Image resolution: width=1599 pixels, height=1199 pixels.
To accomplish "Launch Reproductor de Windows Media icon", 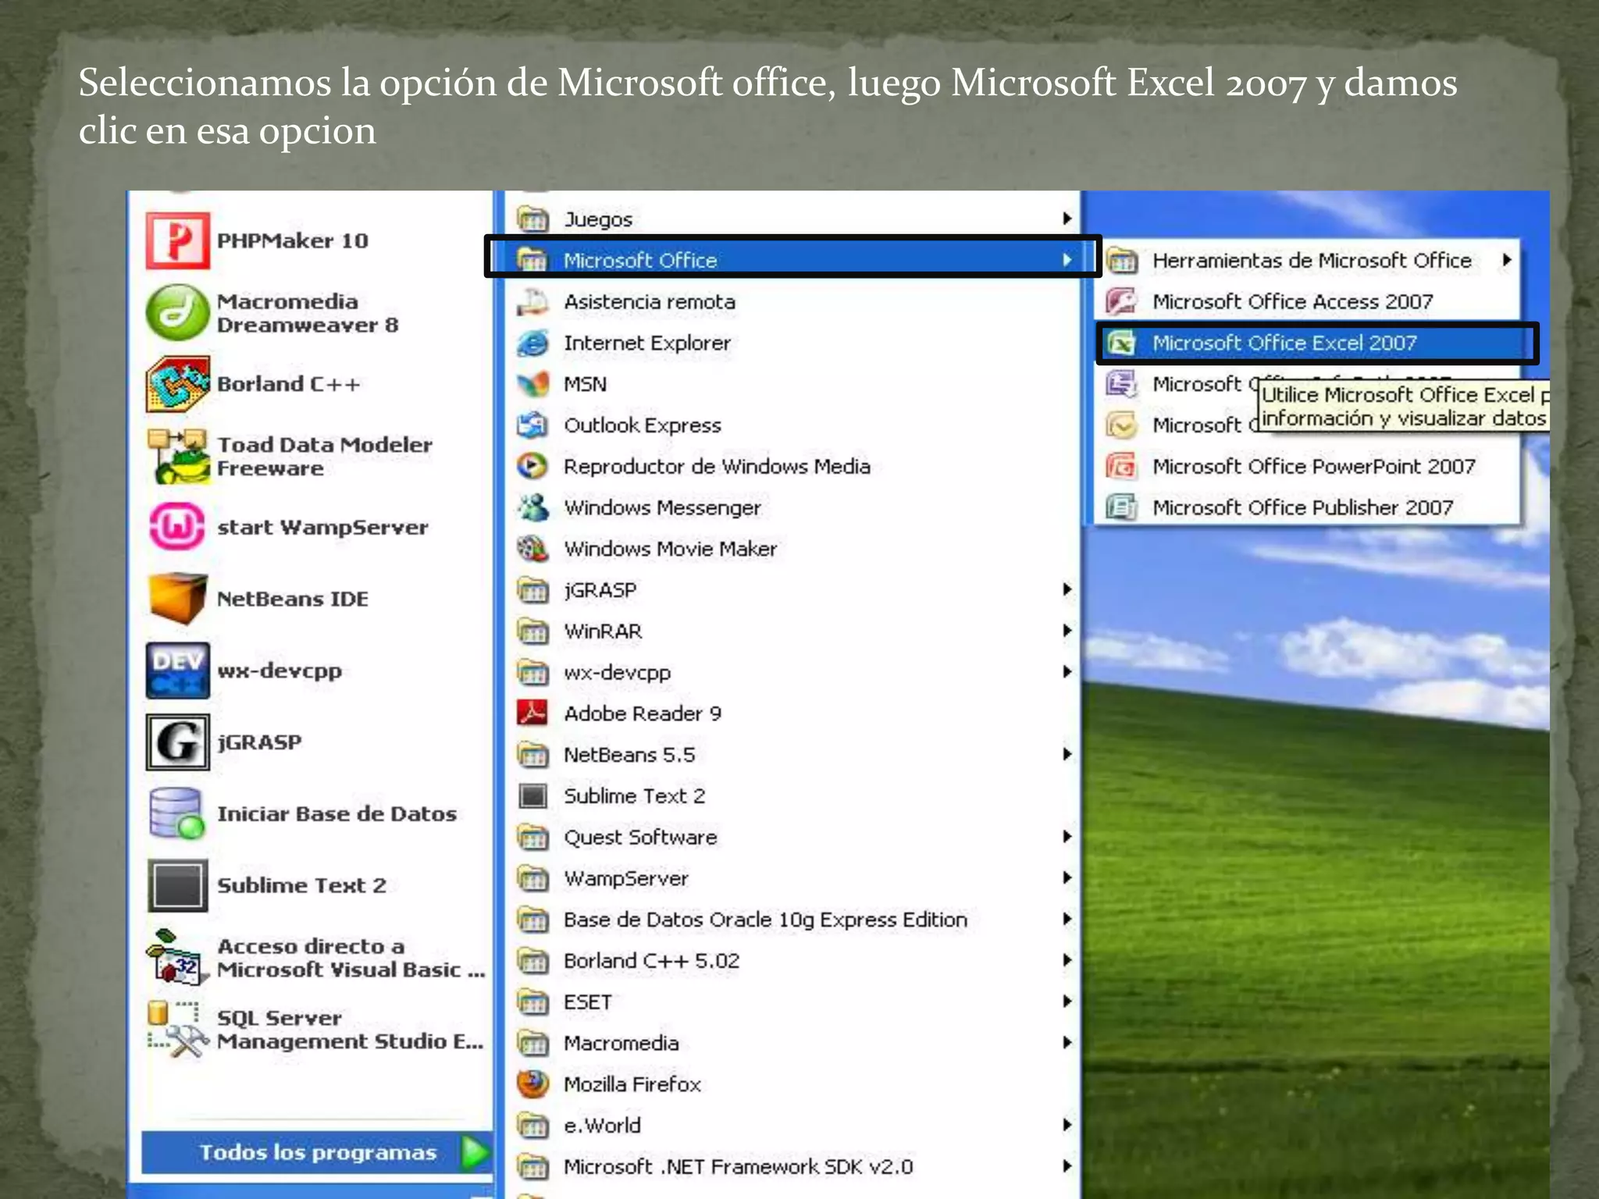I will pyautogui.click(x=533, y=467).
